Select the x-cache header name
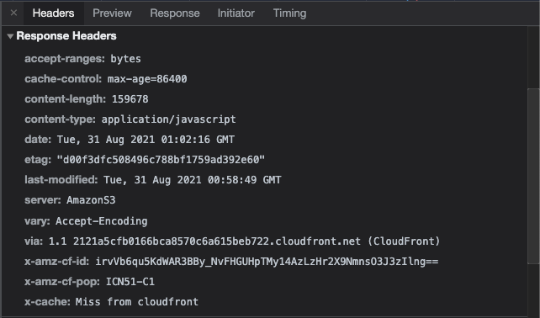The width and height of the screenshot is (540, 318). click(48, 302)
